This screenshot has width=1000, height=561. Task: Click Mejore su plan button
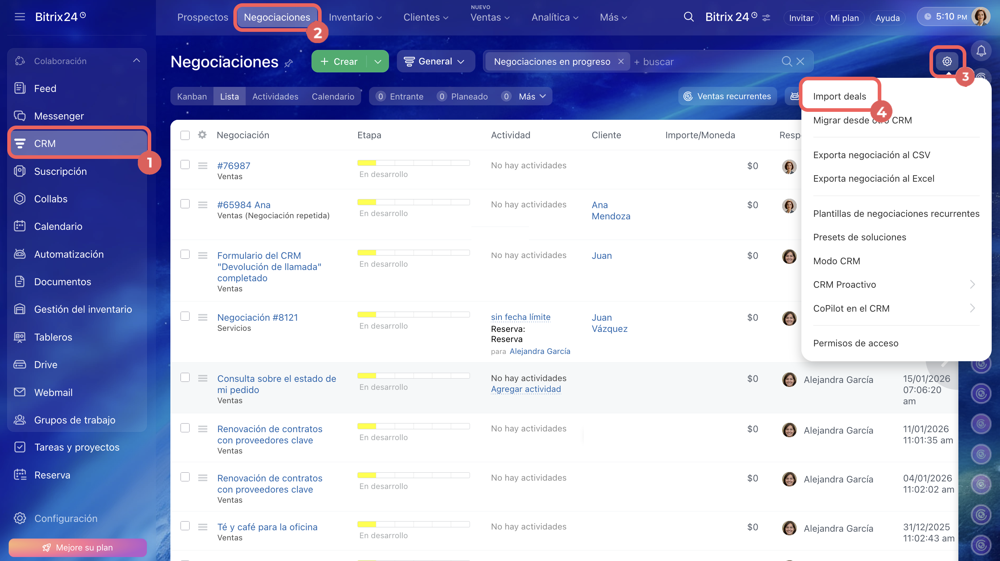click(x=78, y=547)
